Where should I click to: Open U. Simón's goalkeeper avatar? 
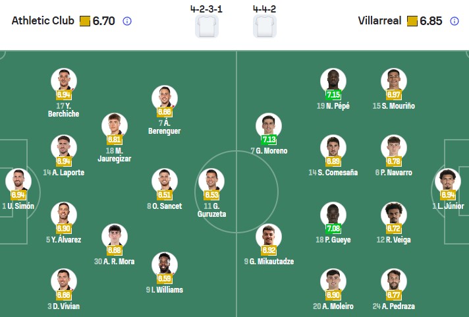pyautogui.click(x=18, y=181)
